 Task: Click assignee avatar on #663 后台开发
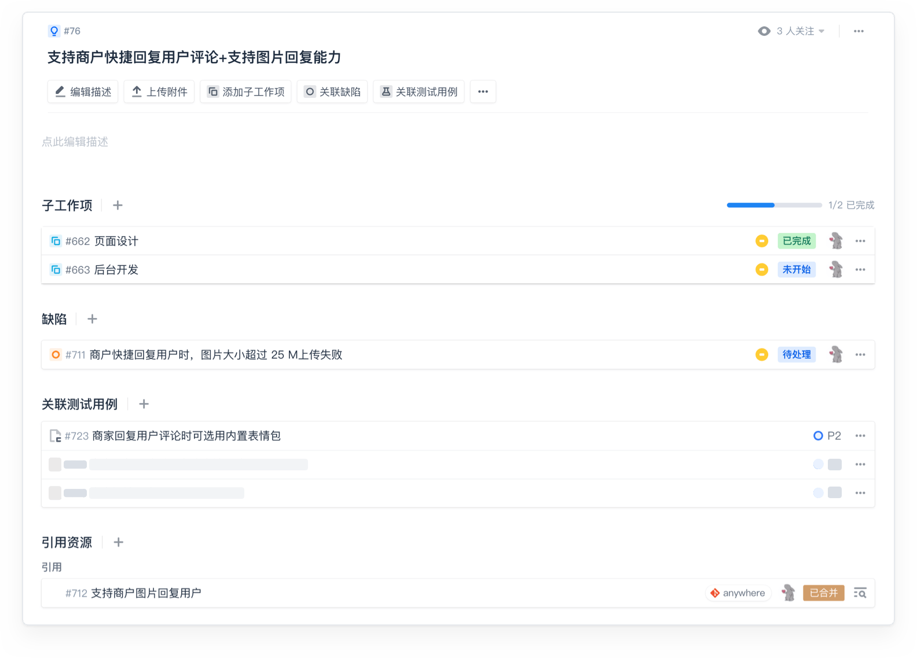(x=836, y=269)
